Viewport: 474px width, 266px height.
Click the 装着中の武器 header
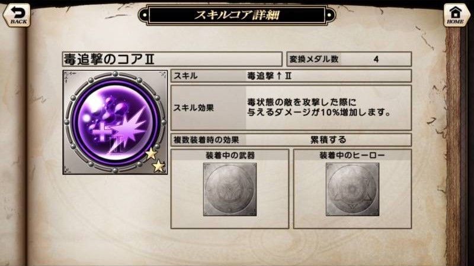[x=230, y=155]
